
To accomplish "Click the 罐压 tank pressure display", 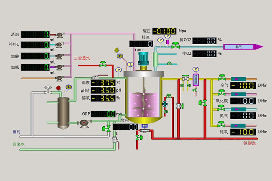I will [x=164, y=31].
